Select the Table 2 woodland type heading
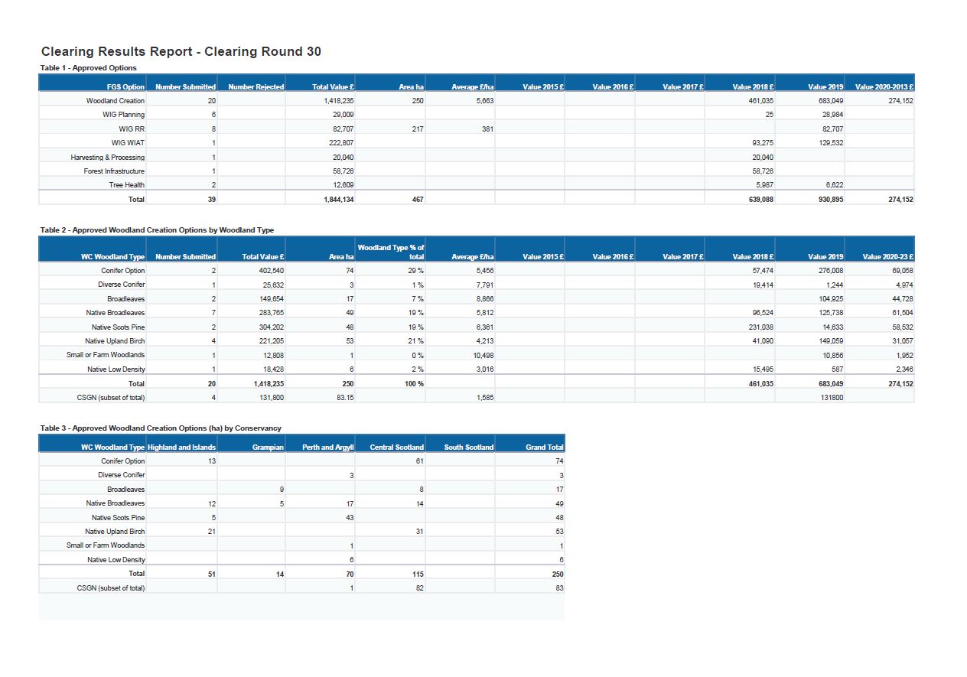Screen dimensions: 967x677 coord(157,230)
